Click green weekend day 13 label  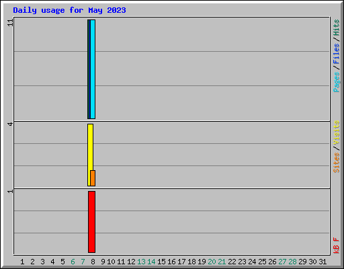(141, 262)
